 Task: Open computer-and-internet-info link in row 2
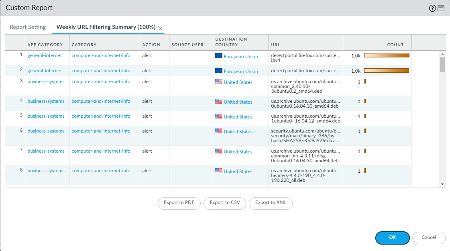[101, 71]
